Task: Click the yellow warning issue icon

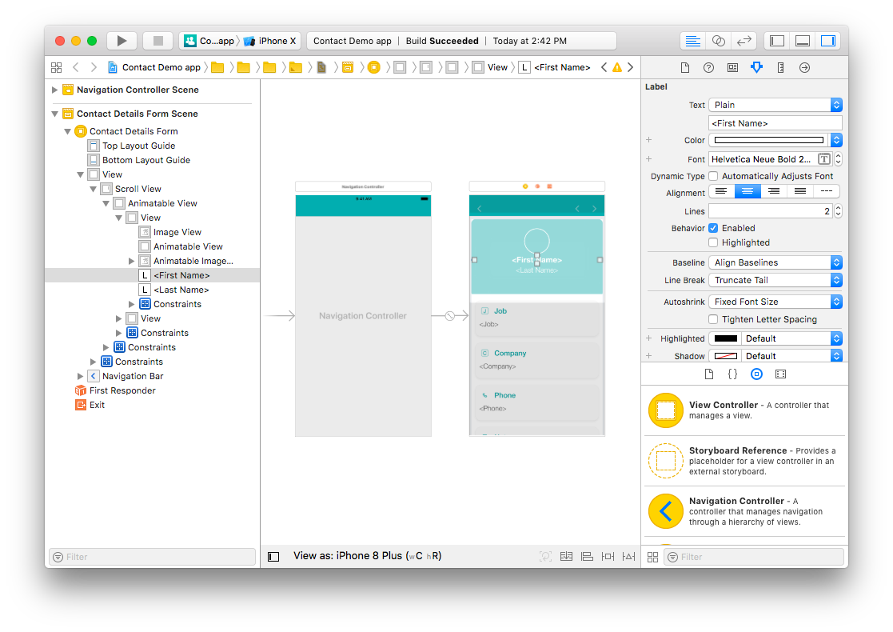Action: tap(616, 67)
